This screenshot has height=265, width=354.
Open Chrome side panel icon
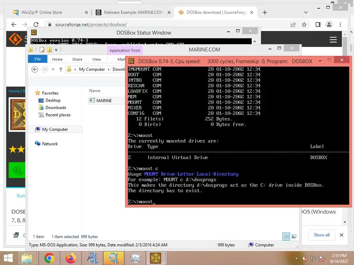pos(318,24)
